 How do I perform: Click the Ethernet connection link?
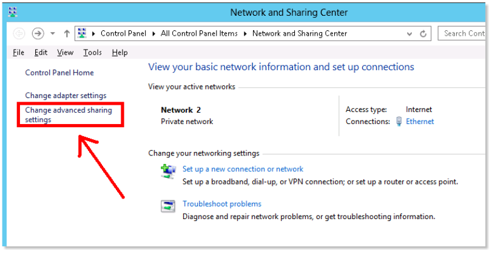(x=420, y=122)
